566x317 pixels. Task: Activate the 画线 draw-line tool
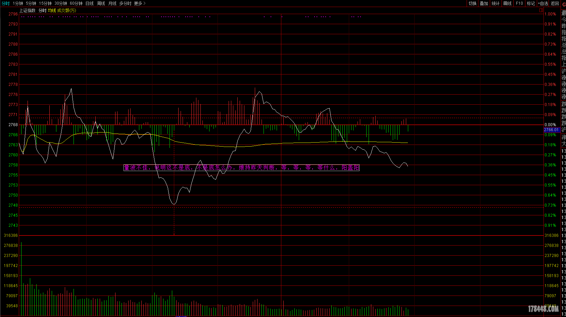tap(508, 3)
